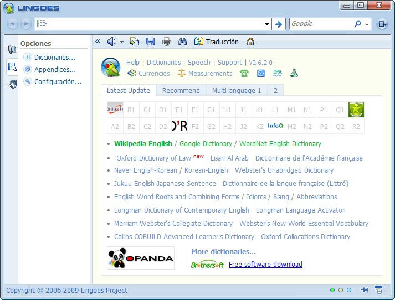This screenshot has height=300, width=395.
Task: Click More dictionaries... link
Action: pyautogui.click(x=223, y=251)
